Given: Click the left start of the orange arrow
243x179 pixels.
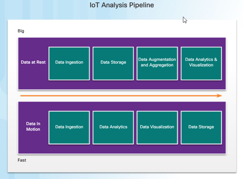Looking at the screenshot, I should (21, 96).
